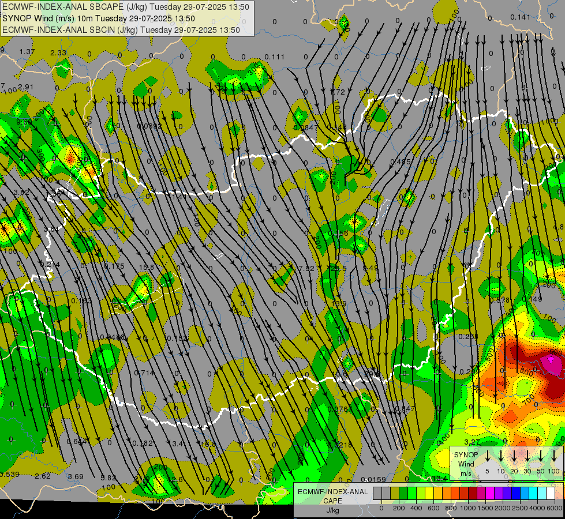Click the map value 0.214

(x=50, y=265)
